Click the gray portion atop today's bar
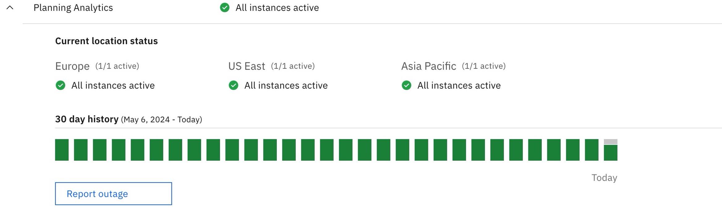Screen dimensions: 722x209 click(610, 142)
